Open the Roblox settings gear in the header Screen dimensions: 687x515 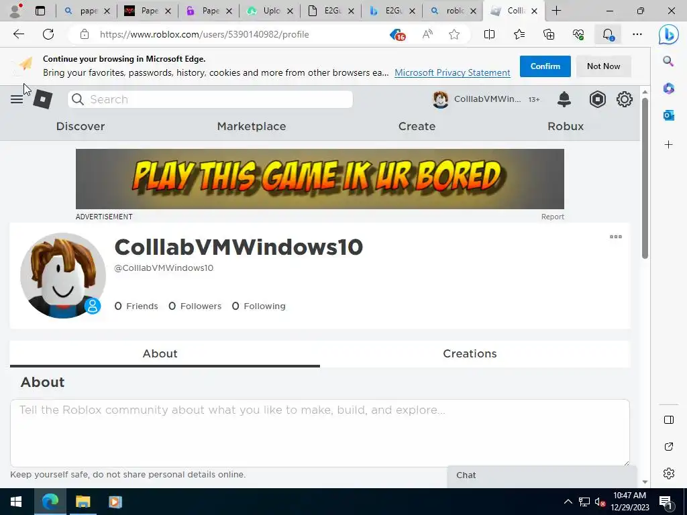[x=625, y=99]
